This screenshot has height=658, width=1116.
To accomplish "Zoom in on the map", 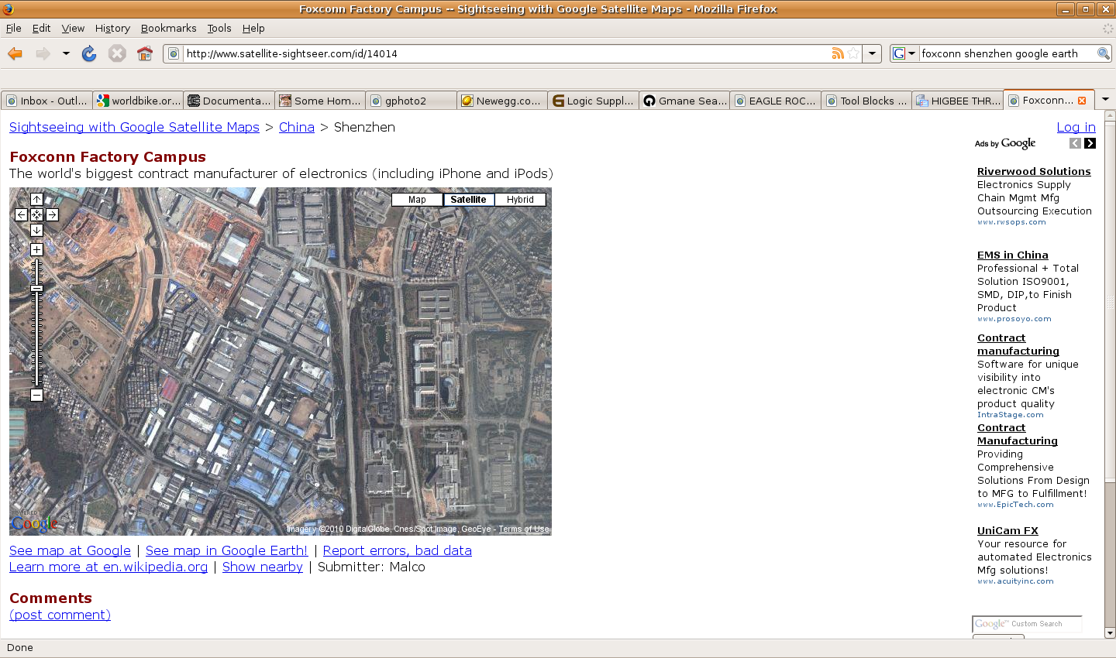I will pos(36,249).
